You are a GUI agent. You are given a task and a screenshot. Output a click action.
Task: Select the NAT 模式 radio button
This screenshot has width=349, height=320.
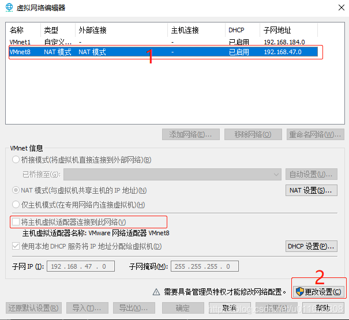click(x=16, y=190)
